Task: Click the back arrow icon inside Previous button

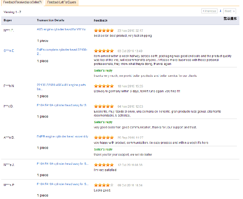Action: [204, 11]
